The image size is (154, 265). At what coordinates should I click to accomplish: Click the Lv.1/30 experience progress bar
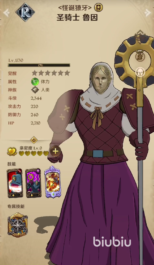39,65
